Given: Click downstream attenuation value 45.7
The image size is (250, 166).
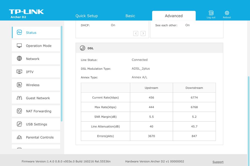Looking at the screenshot, I should (x=194, y=126).
